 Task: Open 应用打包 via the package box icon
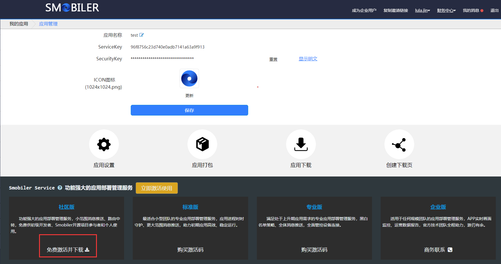[202, 144]
